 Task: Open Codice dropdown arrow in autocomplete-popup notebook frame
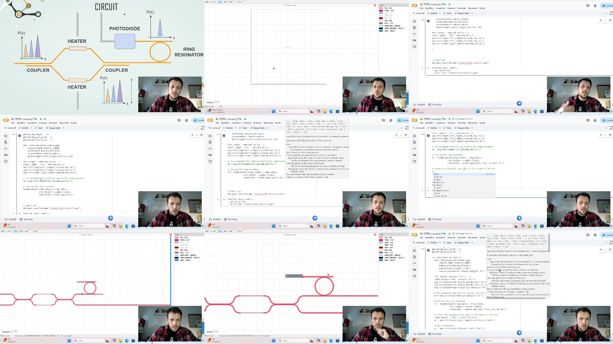point(440,128)
